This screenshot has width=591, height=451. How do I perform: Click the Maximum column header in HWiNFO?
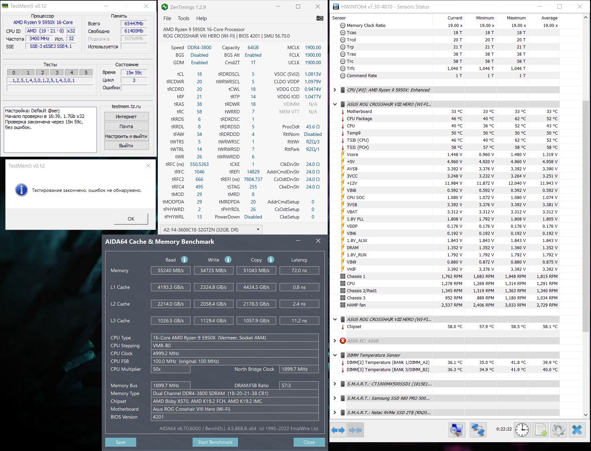coord(511,18)
